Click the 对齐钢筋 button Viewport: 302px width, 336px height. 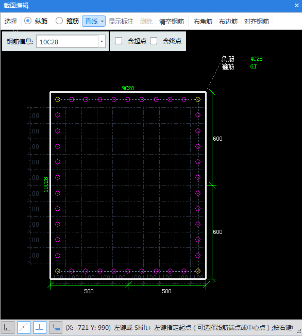click(256, 22)
